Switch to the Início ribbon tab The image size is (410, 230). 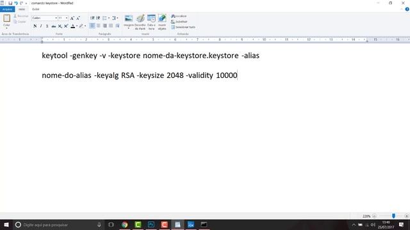pyautogui.click(x=22, y=9)
